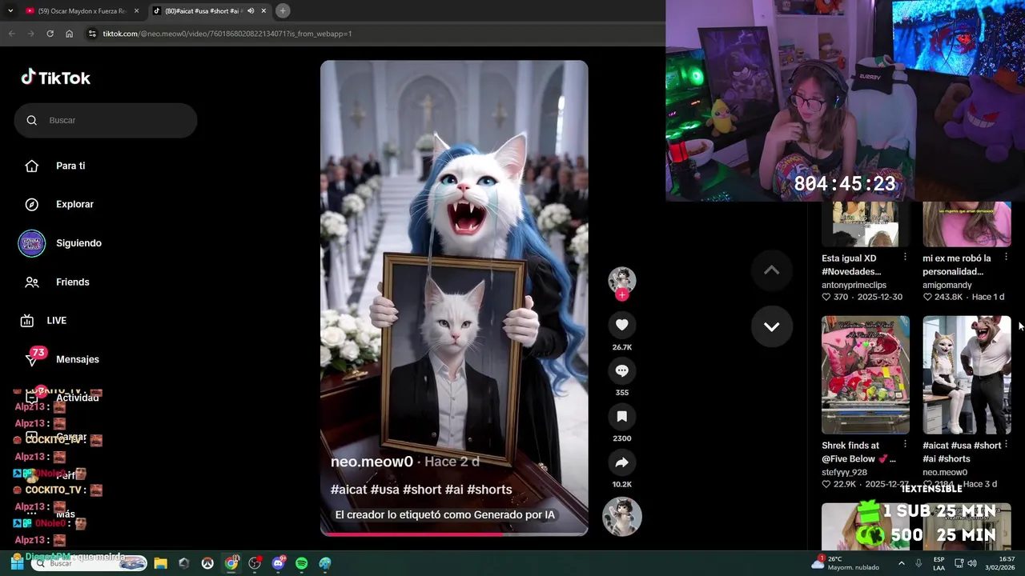The width and height of the screenshot is (1025, 576).
Task: Click the antonyprimeclips username
Action: click(854, 285)
